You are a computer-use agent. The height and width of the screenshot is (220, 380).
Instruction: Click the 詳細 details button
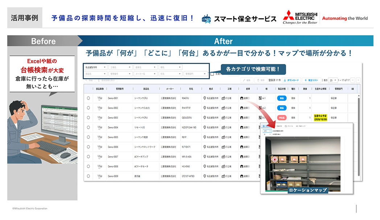(x=89, y=80)
